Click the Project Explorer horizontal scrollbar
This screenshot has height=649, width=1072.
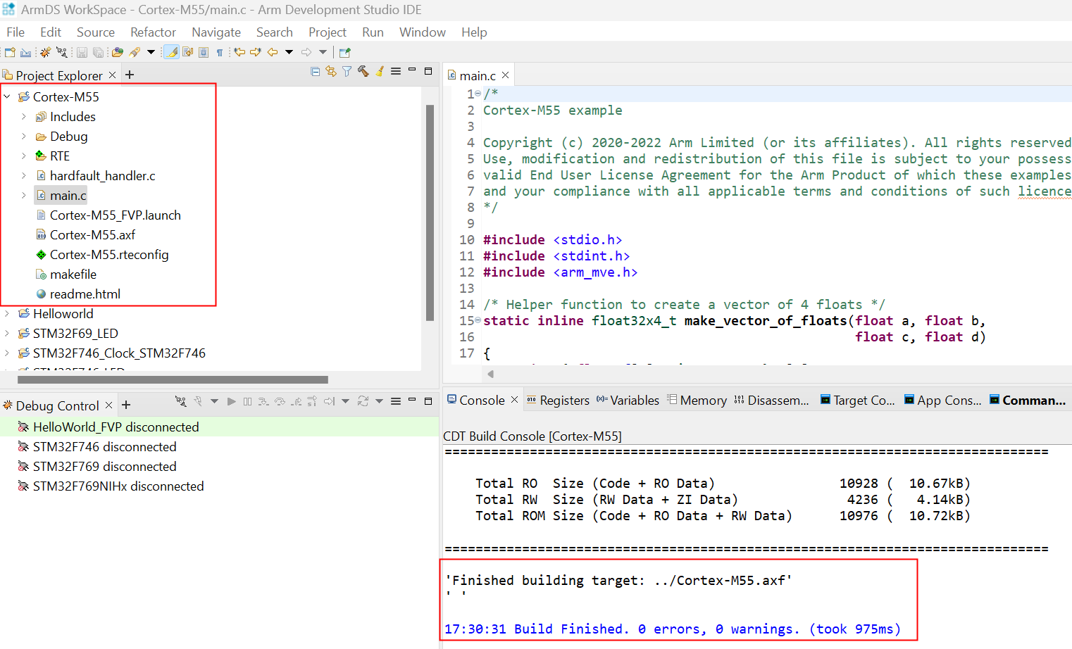pyautogui.click(x=173, y=379)
